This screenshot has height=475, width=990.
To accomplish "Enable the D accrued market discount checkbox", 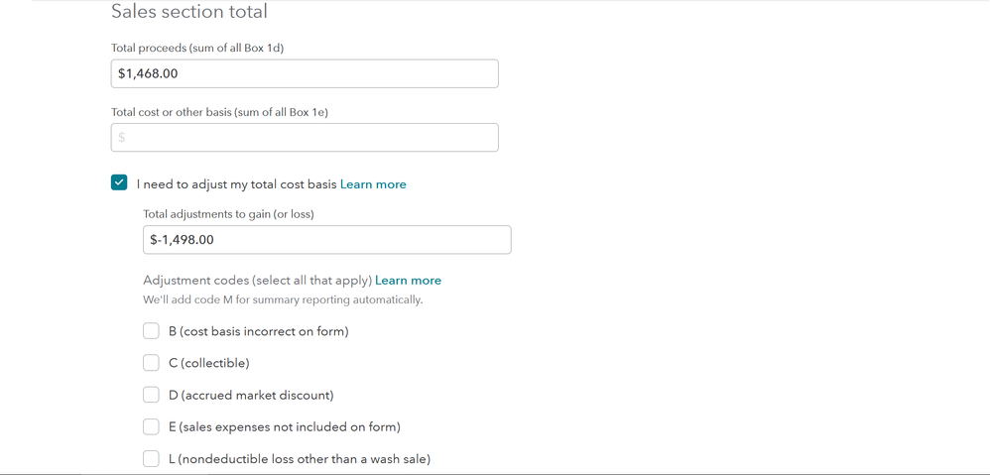I will click(x=151, y=395).
